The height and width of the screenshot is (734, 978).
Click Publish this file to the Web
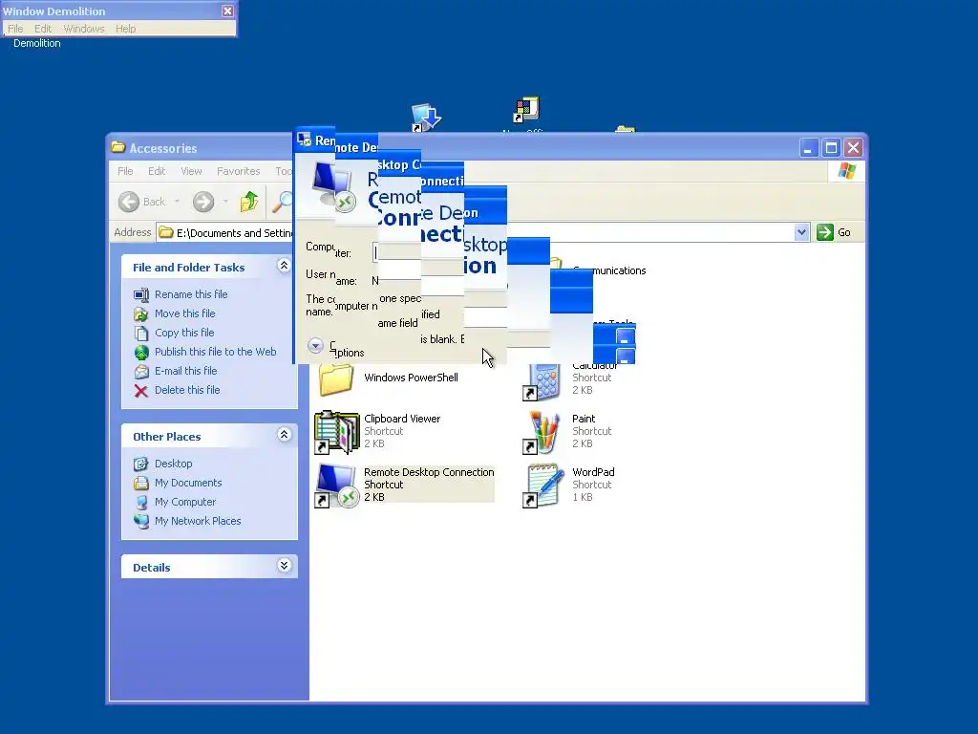(x=215, y=352)
